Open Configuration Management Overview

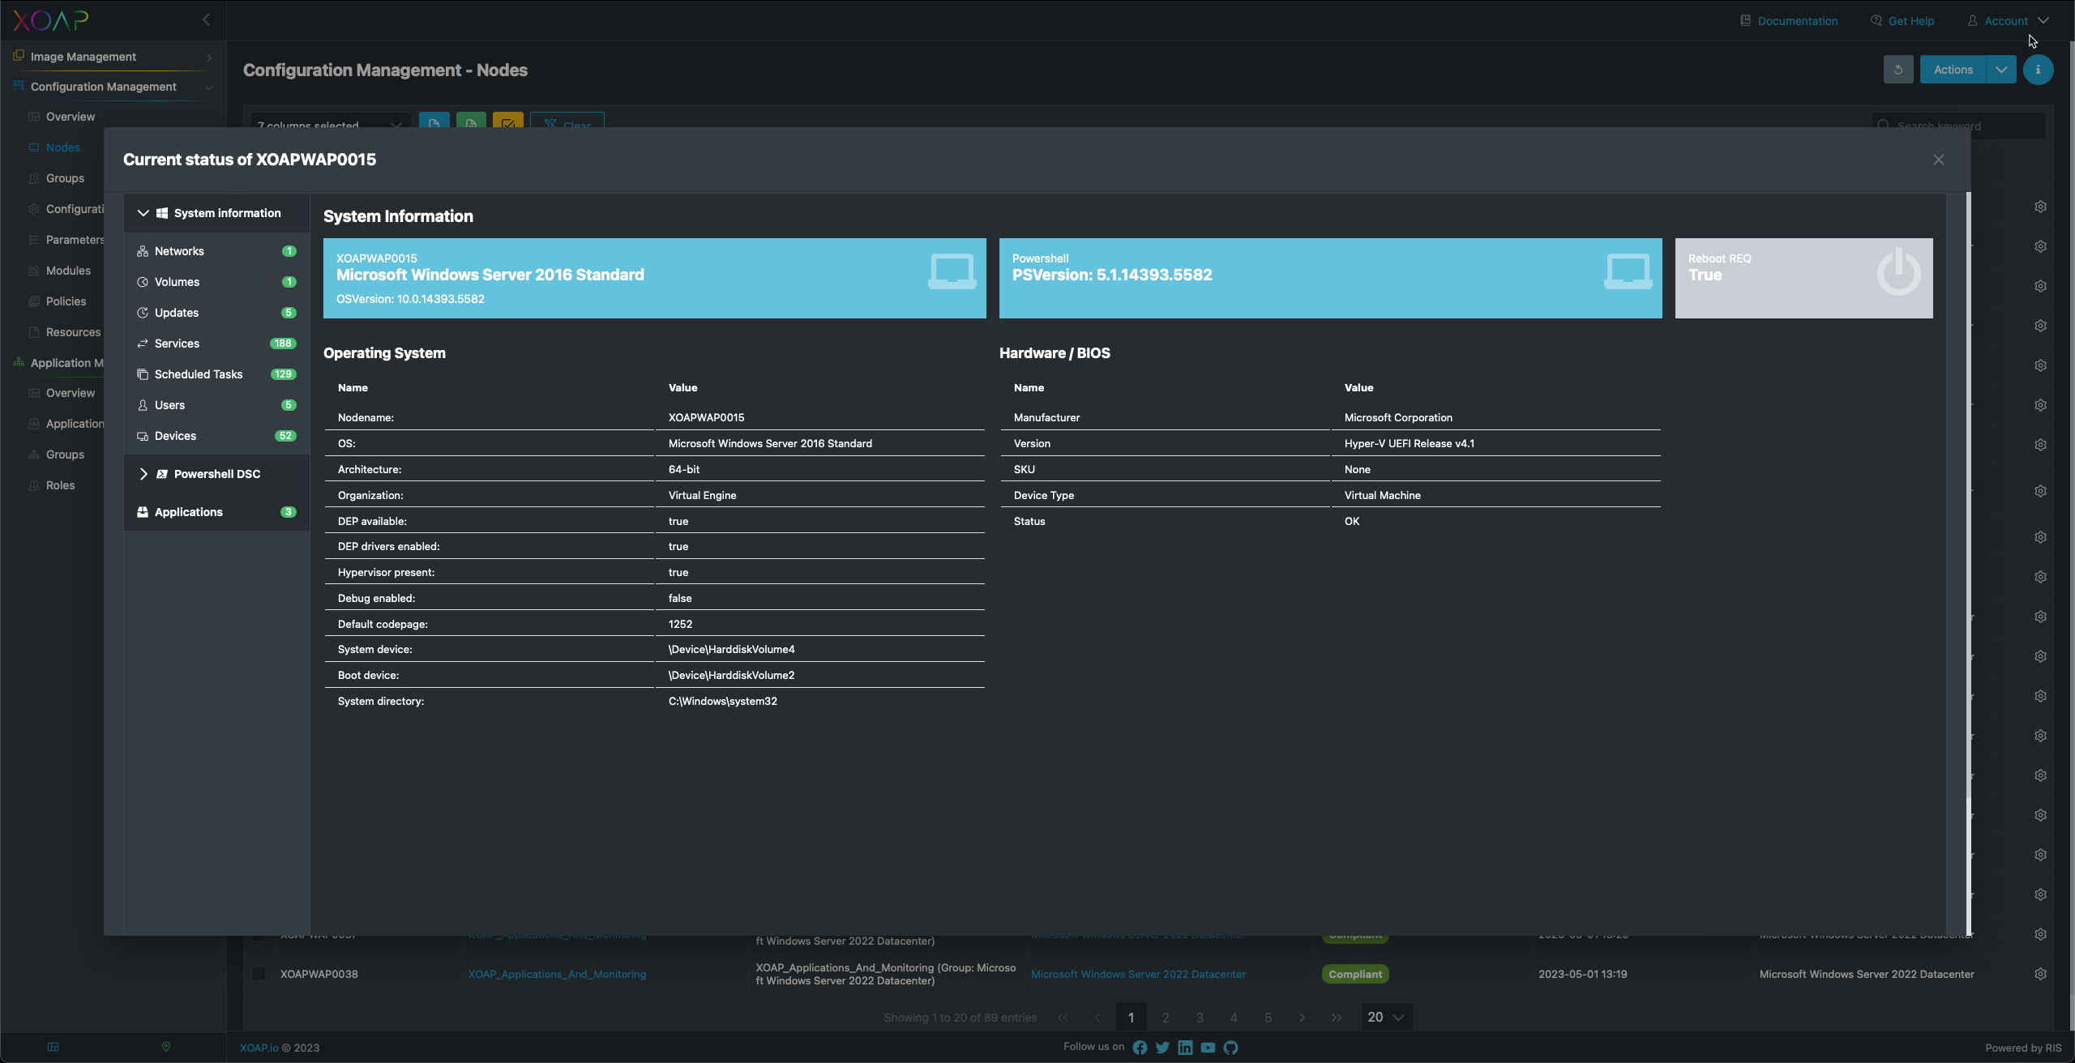coord(71,117)
